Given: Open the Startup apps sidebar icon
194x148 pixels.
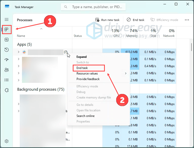Looking at the screenshot, I should click(x=7, y=60).
